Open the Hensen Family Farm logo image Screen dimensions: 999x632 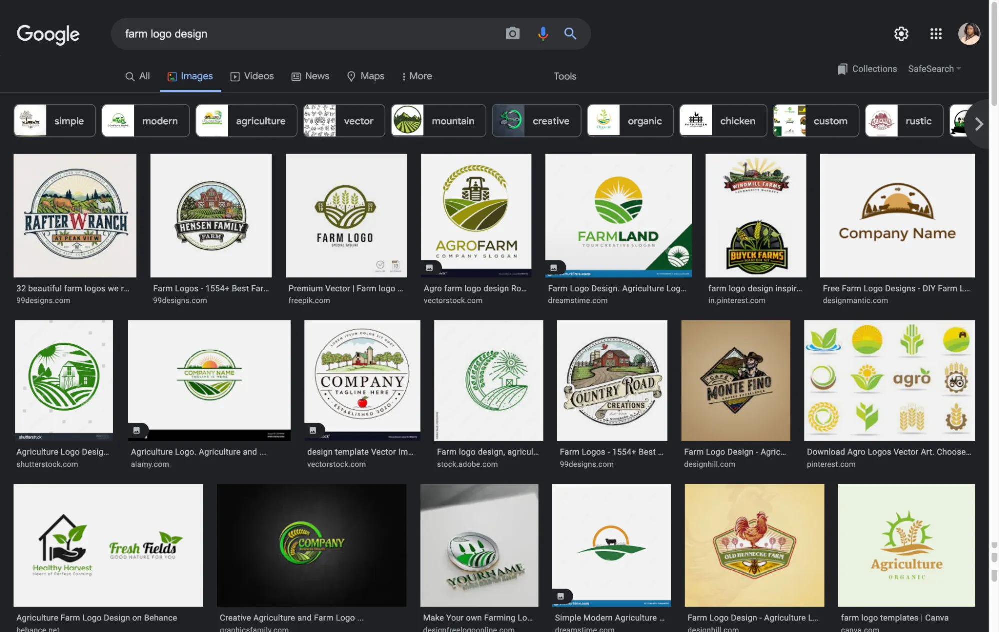211,216
